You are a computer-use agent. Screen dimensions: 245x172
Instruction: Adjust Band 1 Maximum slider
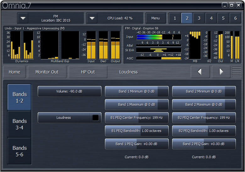(x=137, y=104)
